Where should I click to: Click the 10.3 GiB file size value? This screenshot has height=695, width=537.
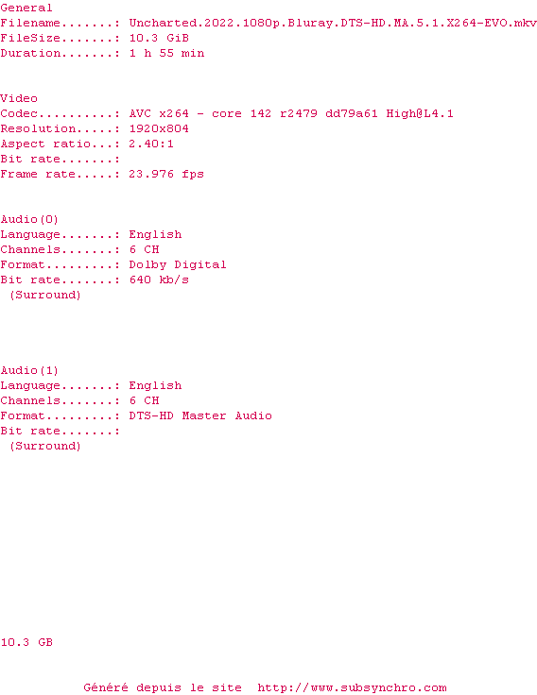coord(159,38)
